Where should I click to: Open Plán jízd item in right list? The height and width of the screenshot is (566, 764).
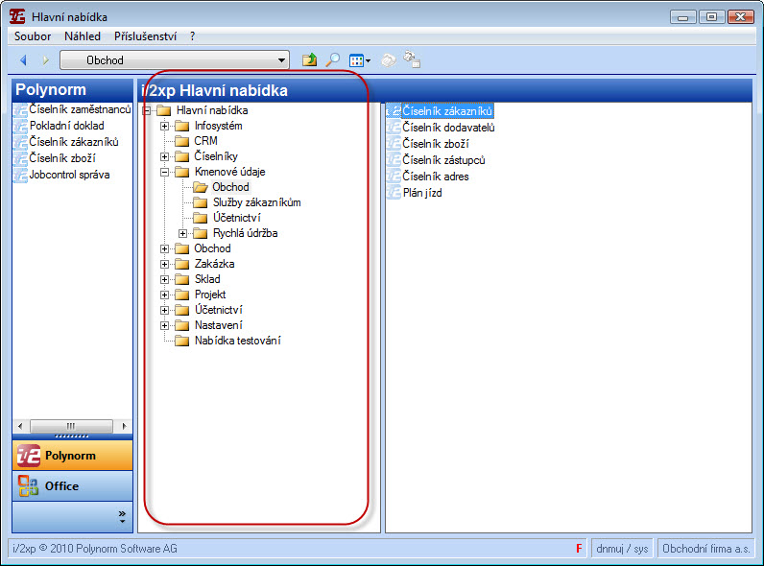422,193
